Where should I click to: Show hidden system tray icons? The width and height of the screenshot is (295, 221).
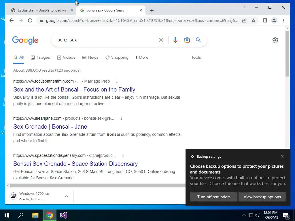[244, 215]
